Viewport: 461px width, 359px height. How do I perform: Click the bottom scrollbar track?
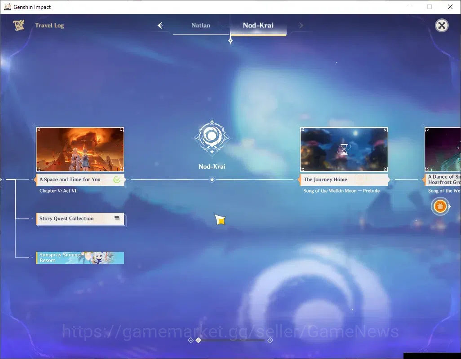pyautogui.click(x=230, y=340)
